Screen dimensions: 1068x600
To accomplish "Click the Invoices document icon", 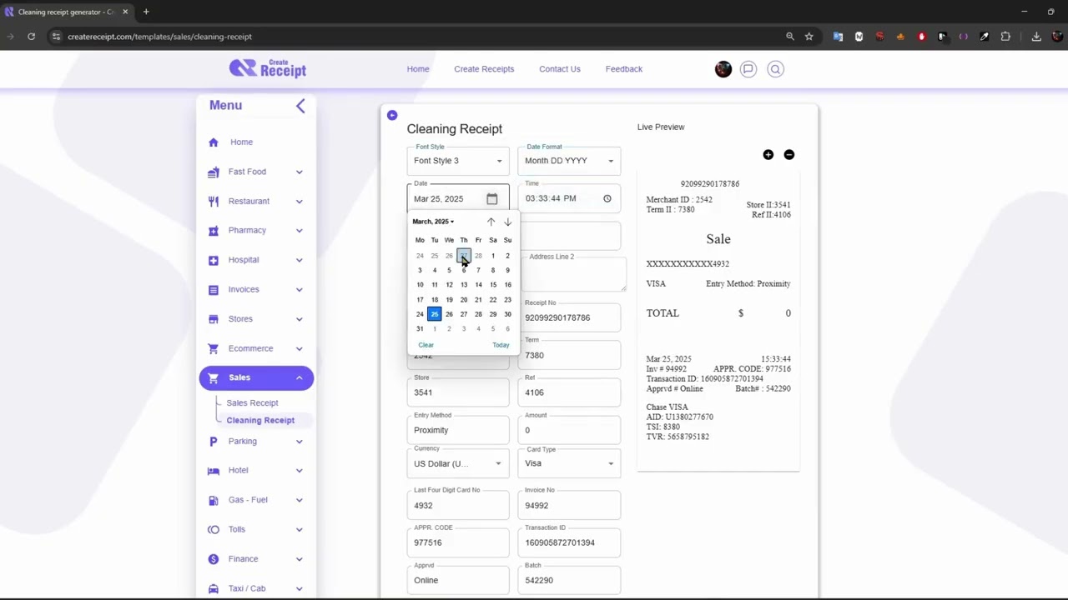I will (x=214, y=289).
